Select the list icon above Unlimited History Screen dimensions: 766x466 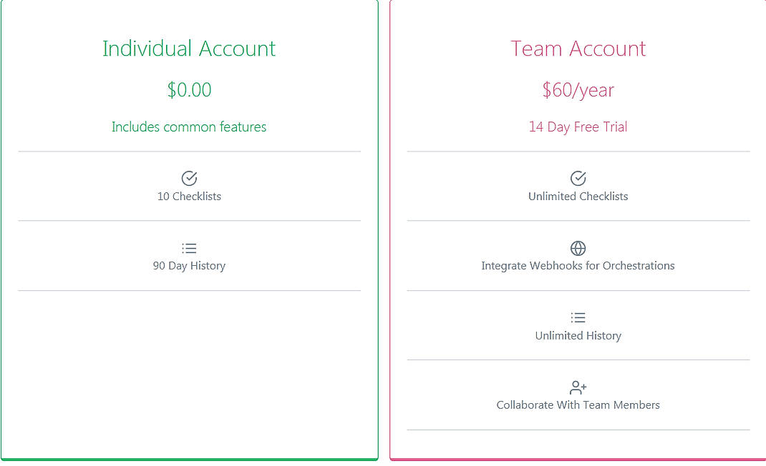tap(578, 317)
